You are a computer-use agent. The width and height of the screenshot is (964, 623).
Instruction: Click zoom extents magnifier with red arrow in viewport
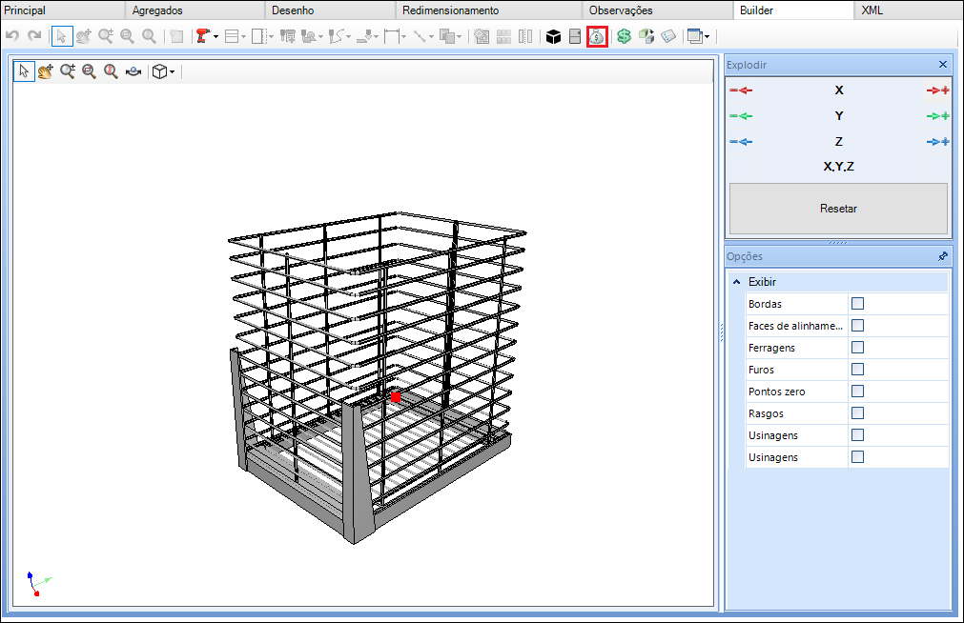click(111, 71)
